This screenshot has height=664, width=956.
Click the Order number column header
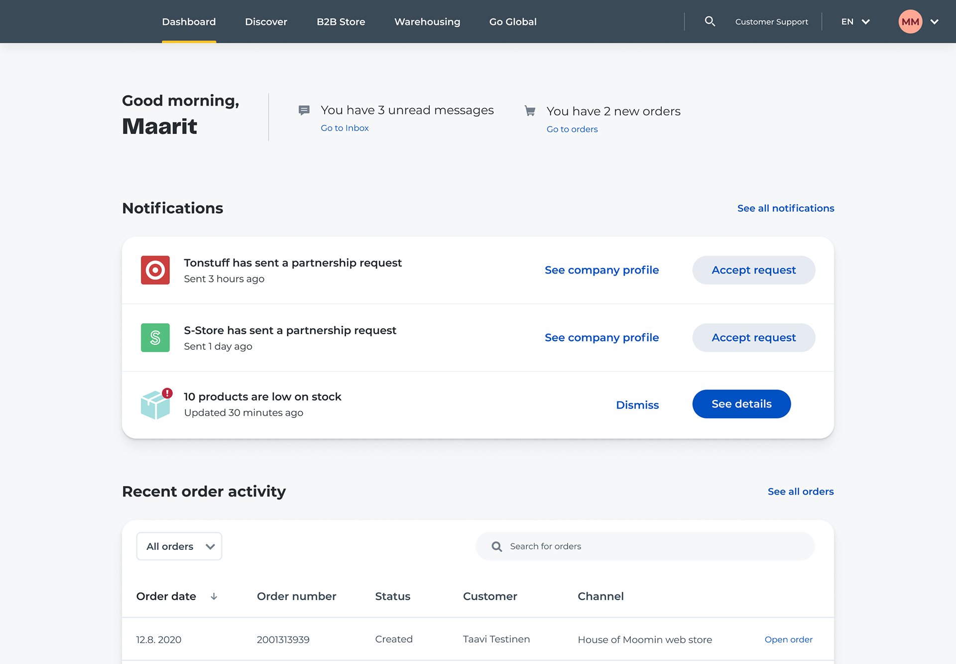(x=296, y=596)
